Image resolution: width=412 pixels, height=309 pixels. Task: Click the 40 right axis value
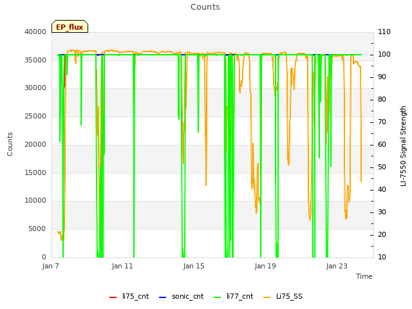(382, 190)
